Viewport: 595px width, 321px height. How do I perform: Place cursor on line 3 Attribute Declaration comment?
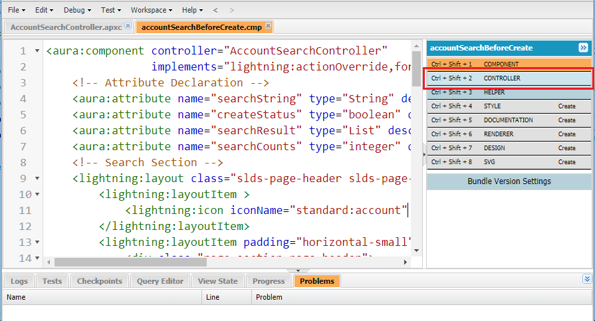click(x=171, y=82)
